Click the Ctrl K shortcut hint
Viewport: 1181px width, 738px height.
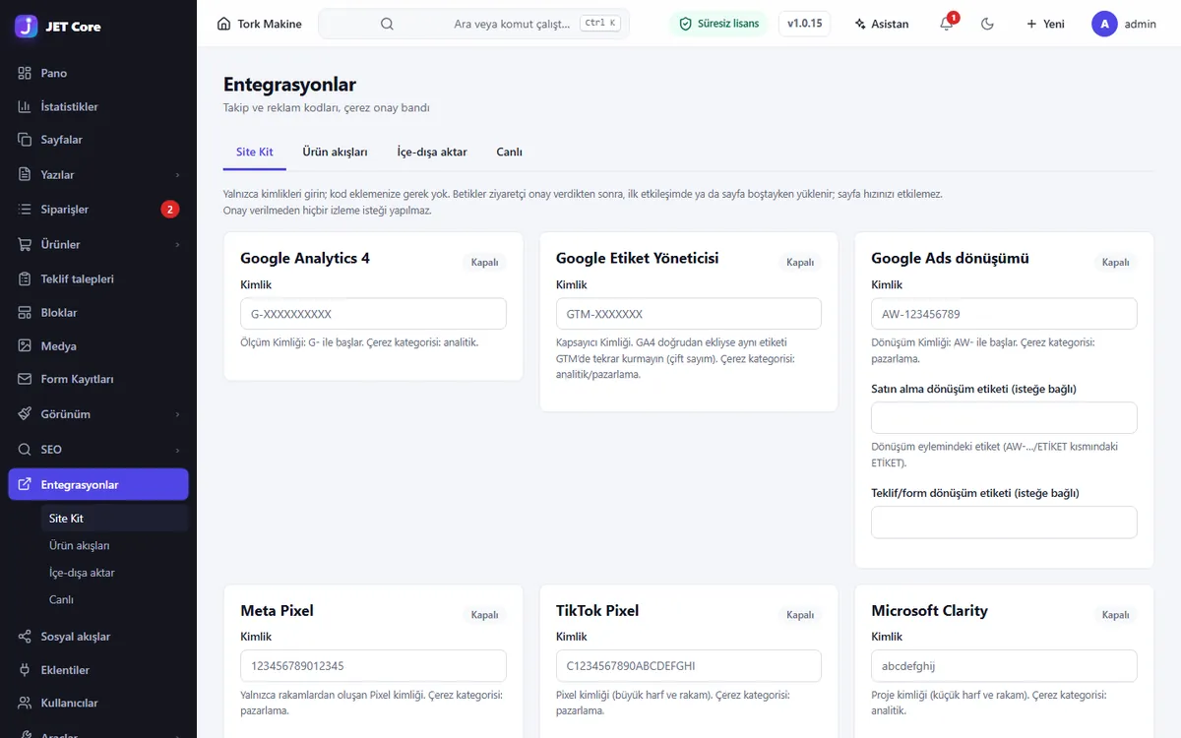coord(600,23)
